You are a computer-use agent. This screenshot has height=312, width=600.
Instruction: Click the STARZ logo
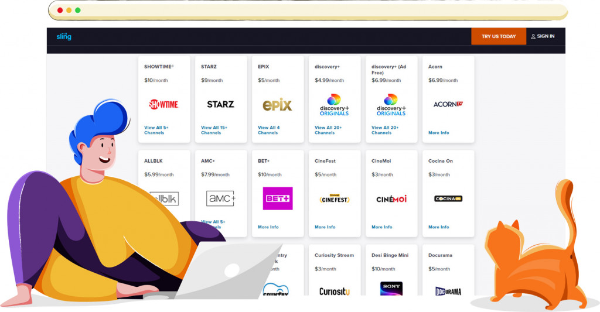[220, 104]
